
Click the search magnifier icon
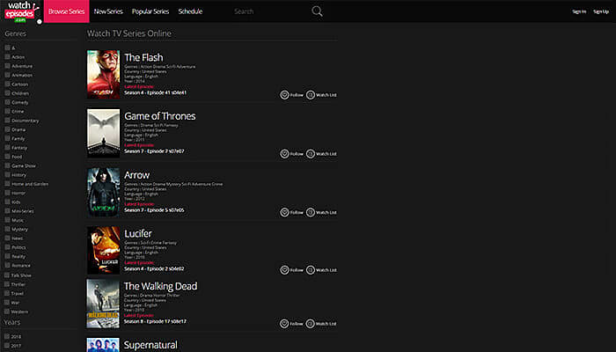pos(317,11)
